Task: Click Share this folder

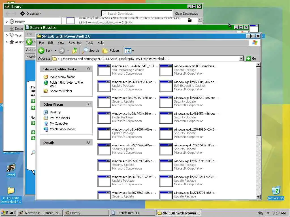Action: (61, 91)
